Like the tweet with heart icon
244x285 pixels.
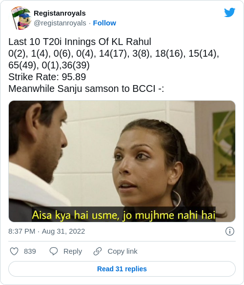tap(14, 251)
